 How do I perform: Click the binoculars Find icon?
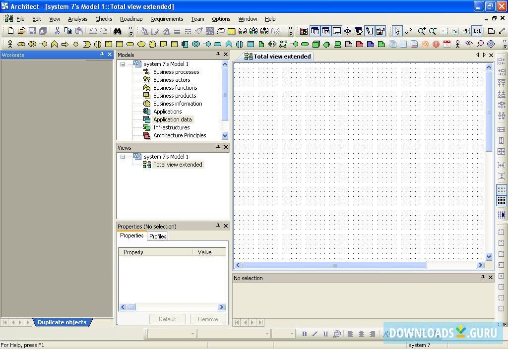coord(118,31)
